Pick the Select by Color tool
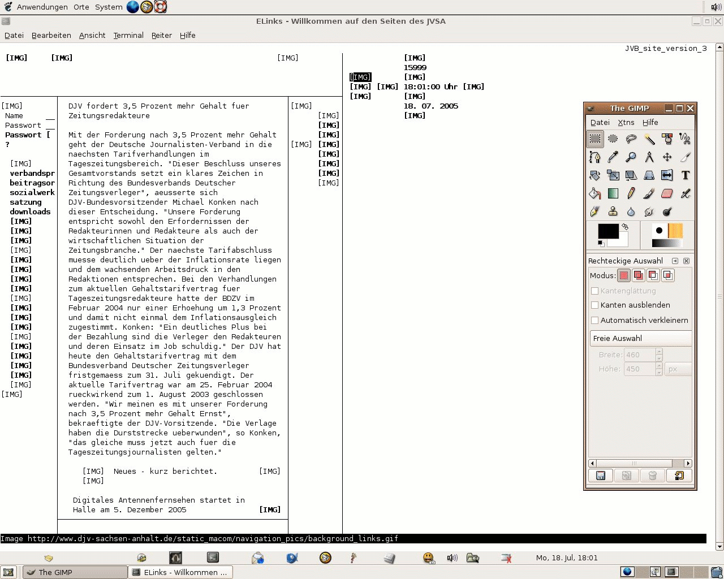 [667, 139]
